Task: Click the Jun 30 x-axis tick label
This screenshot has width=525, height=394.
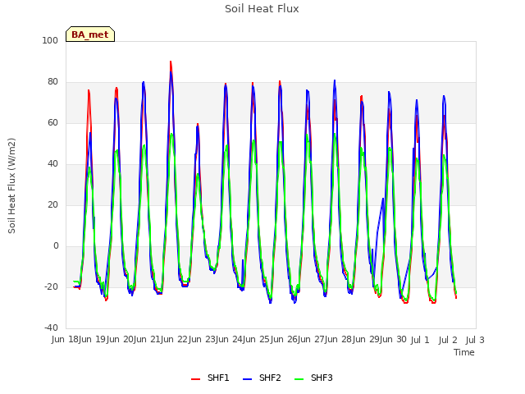Action: 394,340
